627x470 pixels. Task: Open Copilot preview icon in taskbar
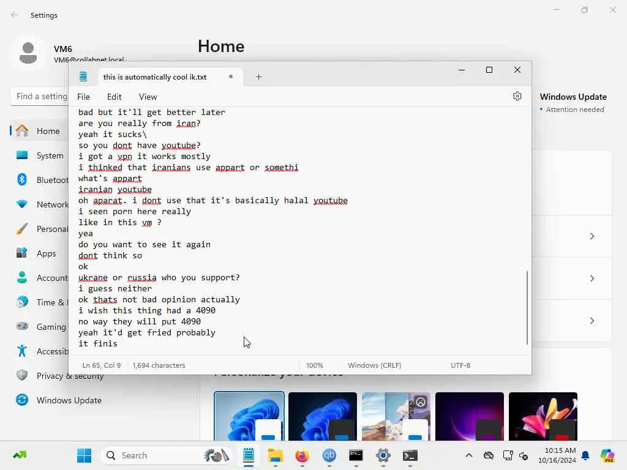tap(607, 455)
